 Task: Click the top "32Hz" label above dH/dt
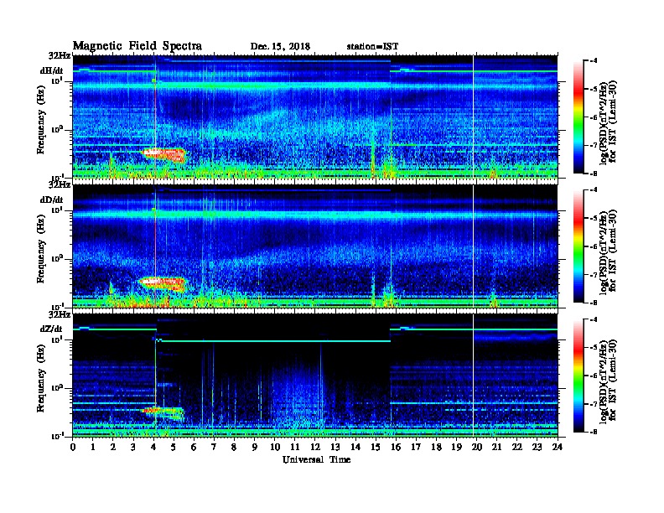[61, 55]
